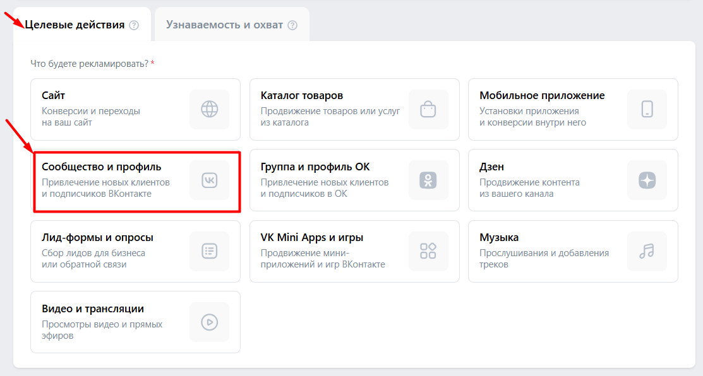Open help tooltip next to Целевые действия

tap(134, 25)
